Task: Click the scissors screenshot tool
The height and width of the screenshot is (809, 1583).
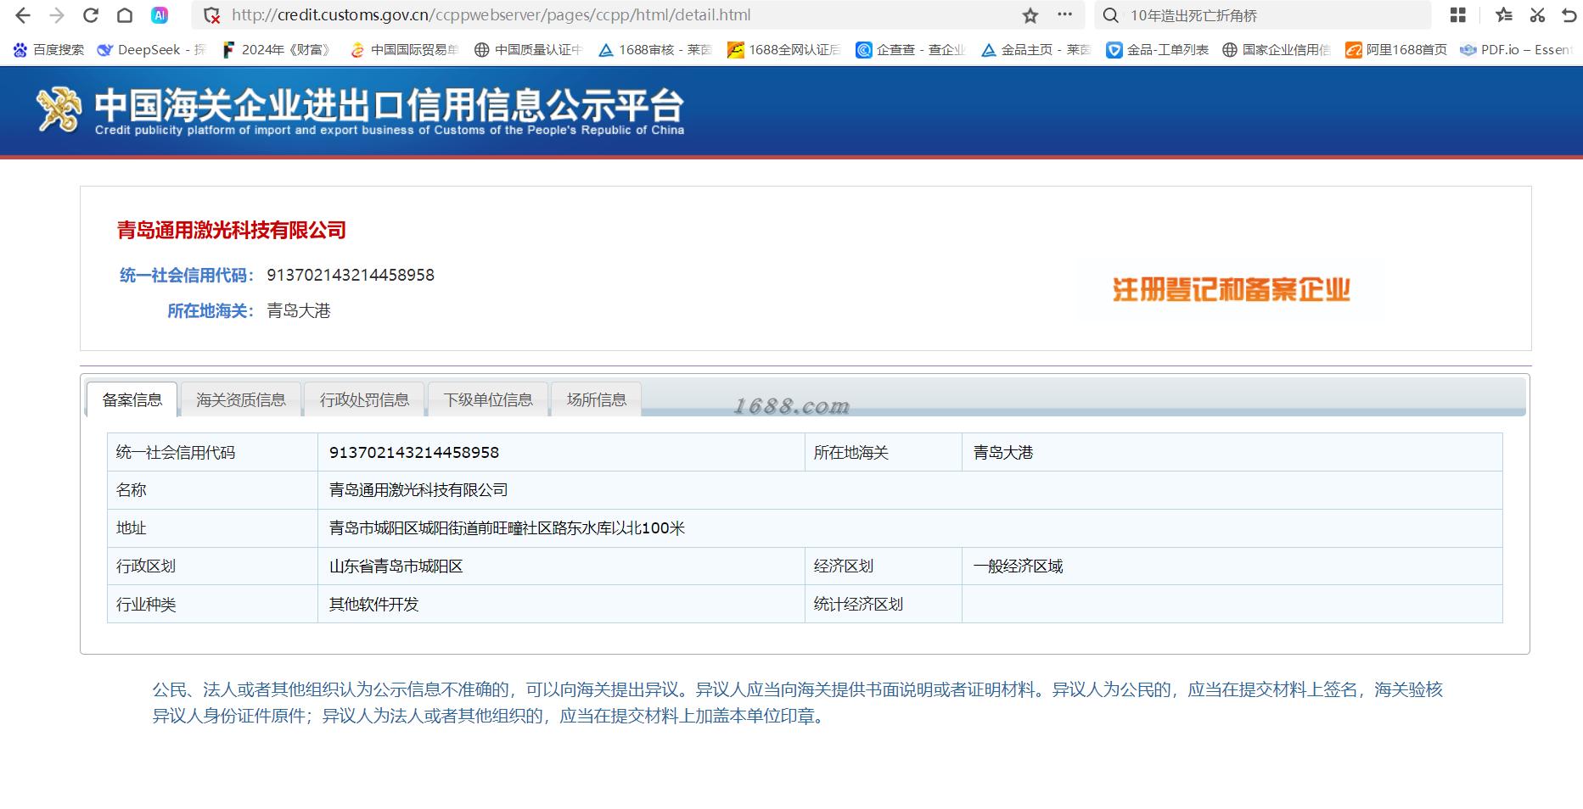Action: (1537, 15)
